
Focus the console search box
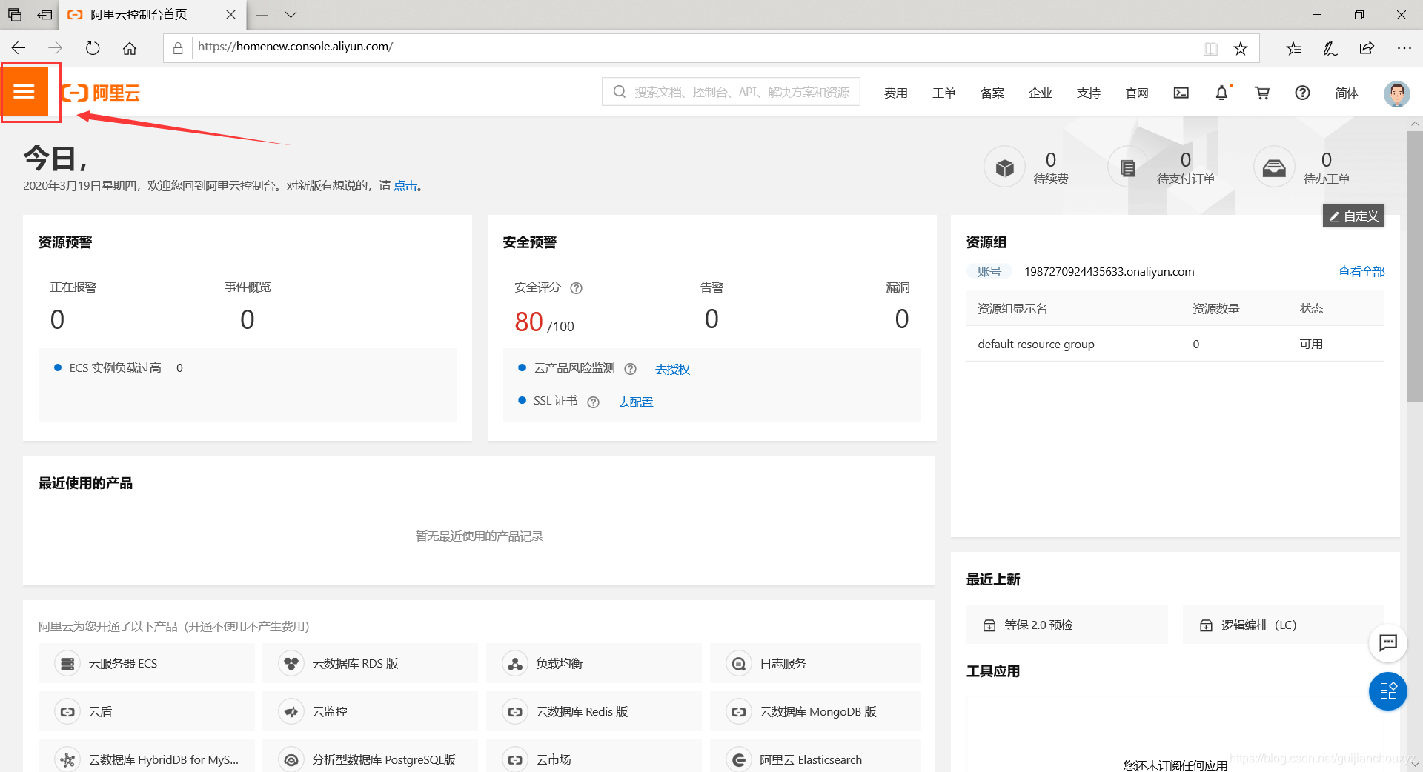pyautogui.click(x=731, y=92)
